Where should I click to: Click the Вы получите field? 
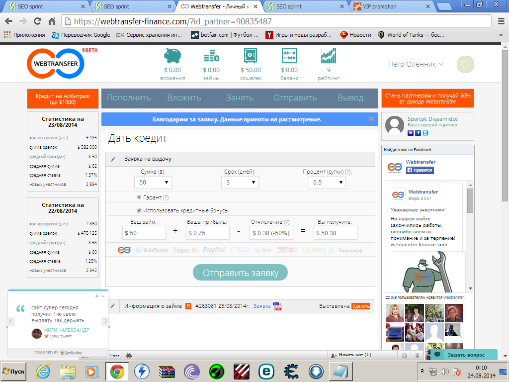pos(336,233)
